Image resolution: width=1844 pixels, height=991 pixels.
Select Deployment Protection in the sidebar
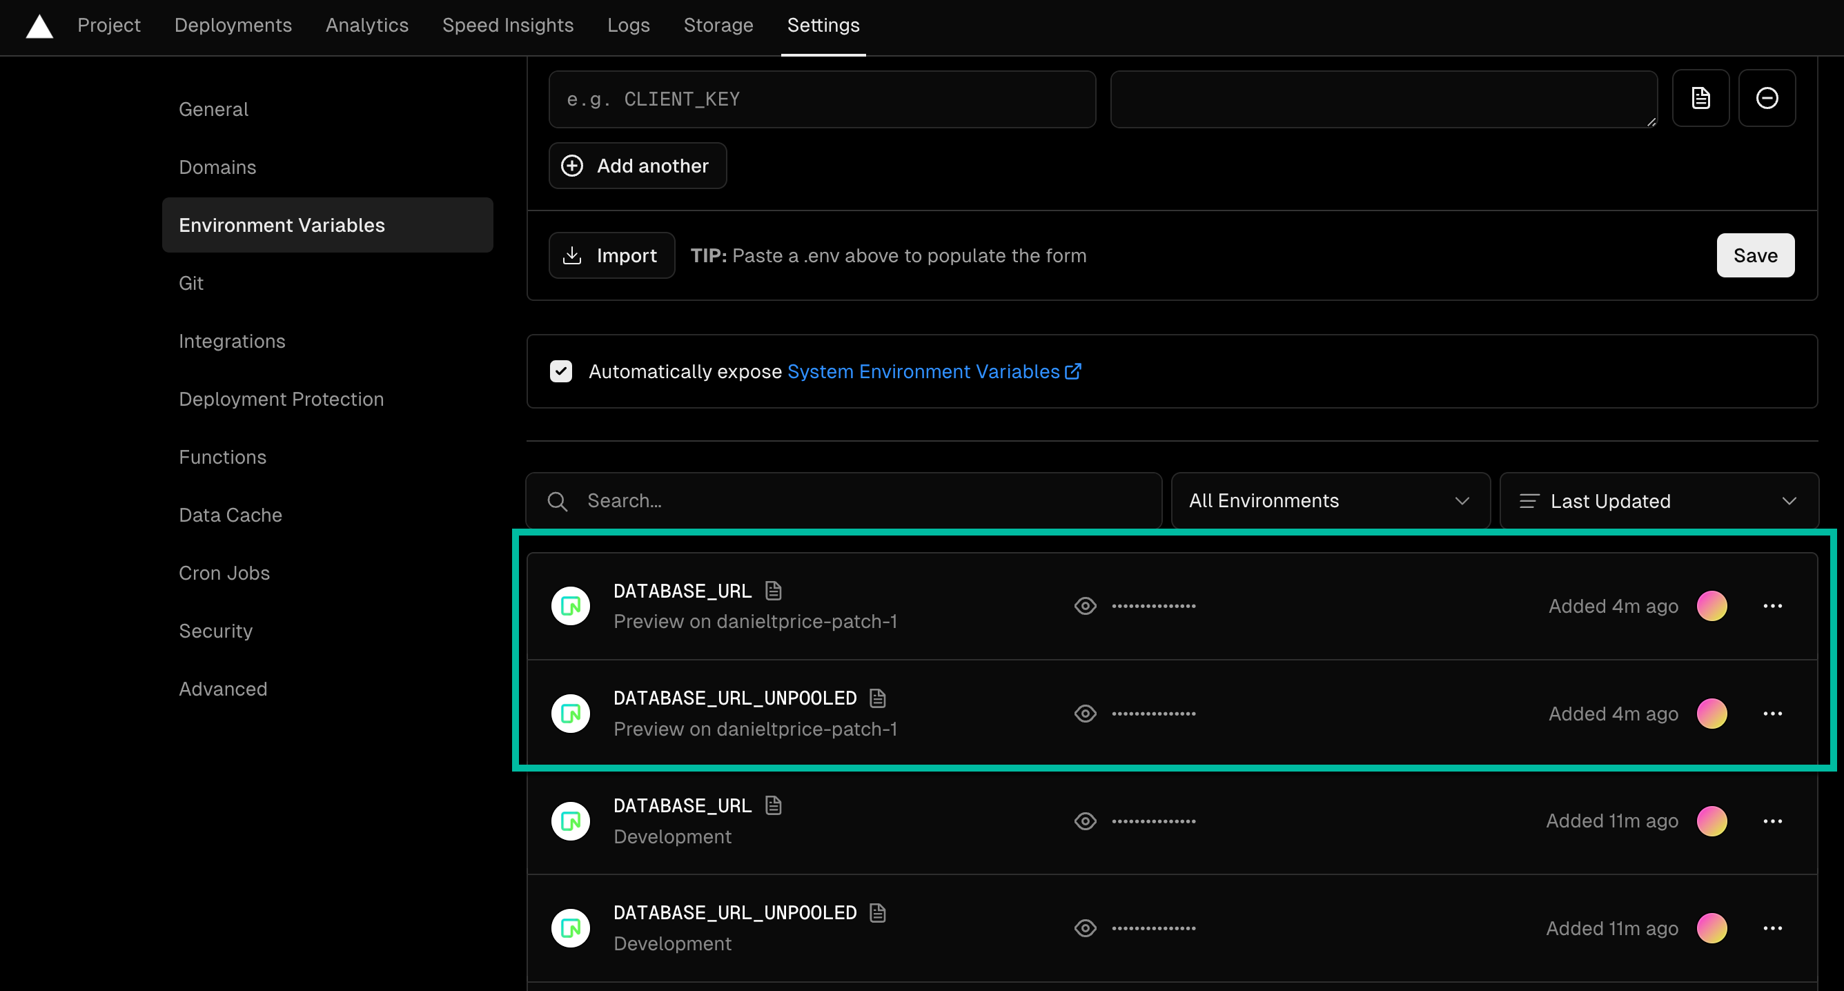tap(282, 399)
